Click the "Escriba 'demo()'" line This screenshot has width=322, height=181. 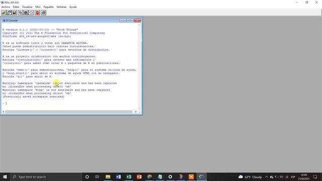[69, 70]
